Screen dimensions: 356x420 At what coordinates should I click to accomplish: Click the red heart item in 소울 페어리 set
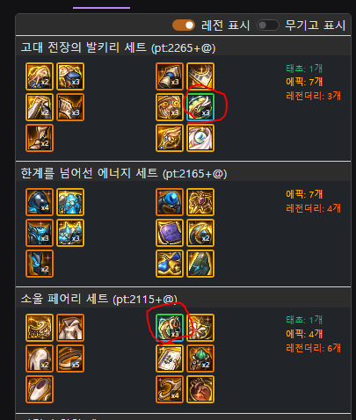[x=200, y=389]
